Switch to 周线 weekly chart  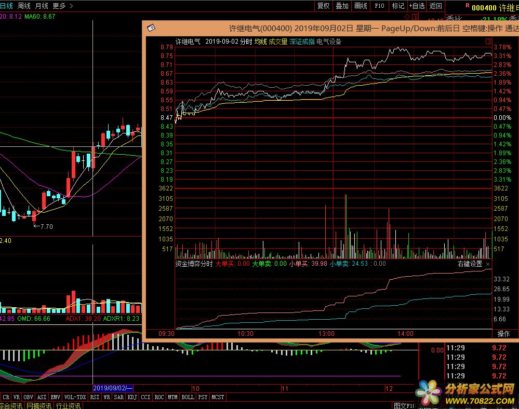(24, 6)
